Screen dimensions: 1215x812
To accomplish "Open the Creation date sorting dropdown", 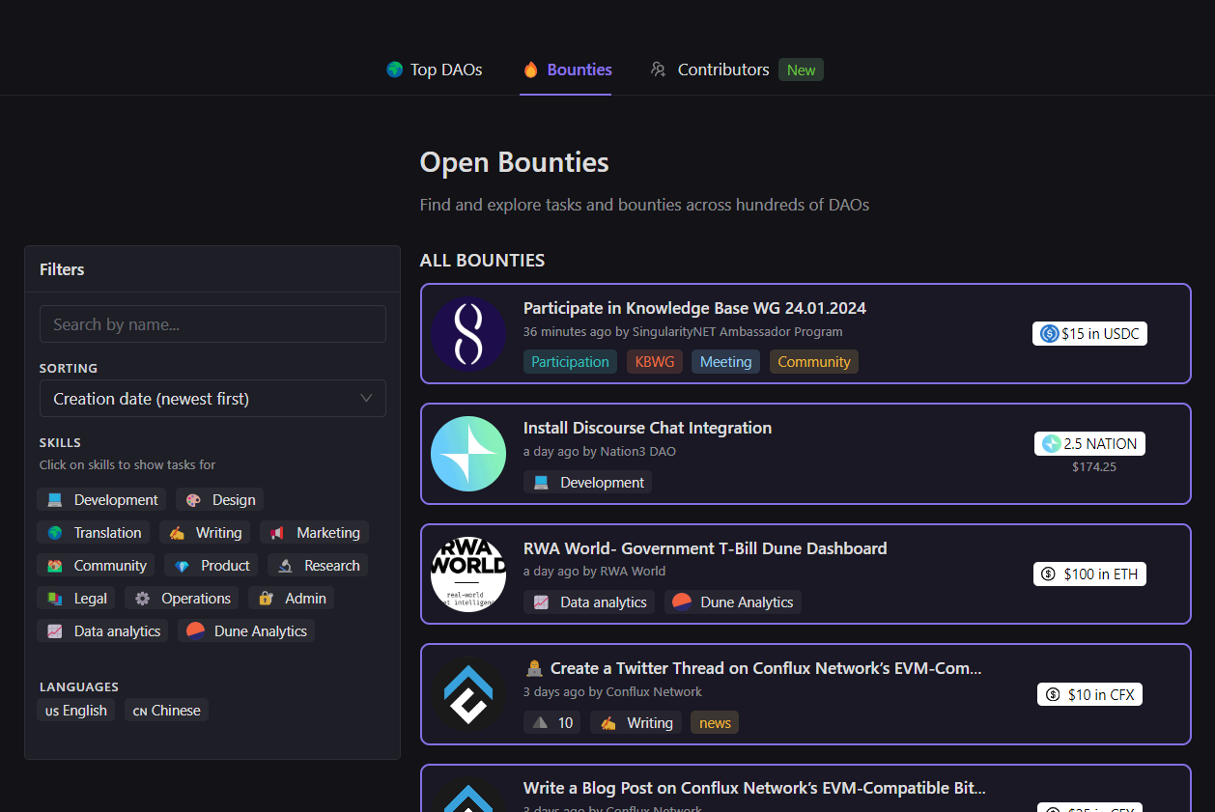I will pos(212,399).
